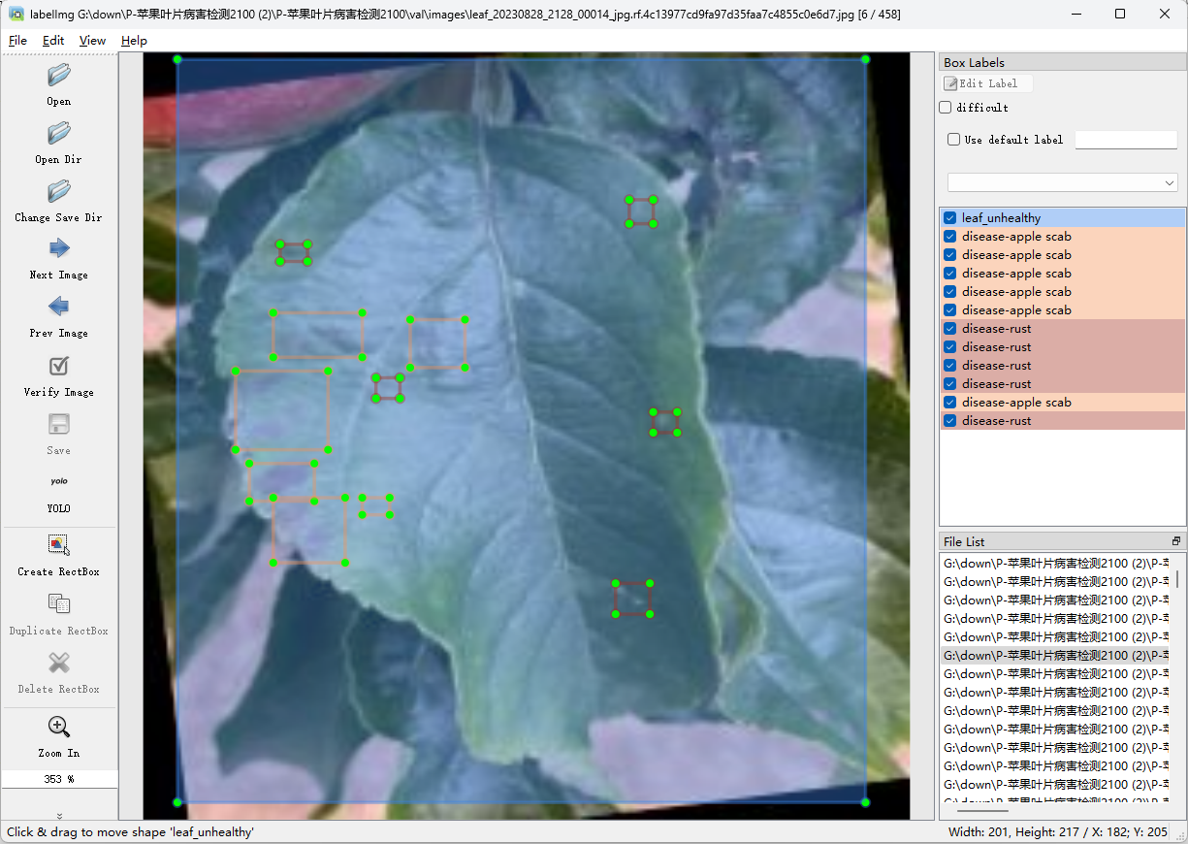1188x844 pixels.
Task: Tick the Use default label checkbox
Action: 954,140
